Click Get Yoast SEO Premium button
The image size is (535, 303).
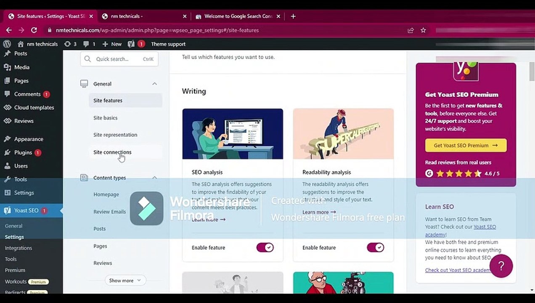(x=466, y=145)
